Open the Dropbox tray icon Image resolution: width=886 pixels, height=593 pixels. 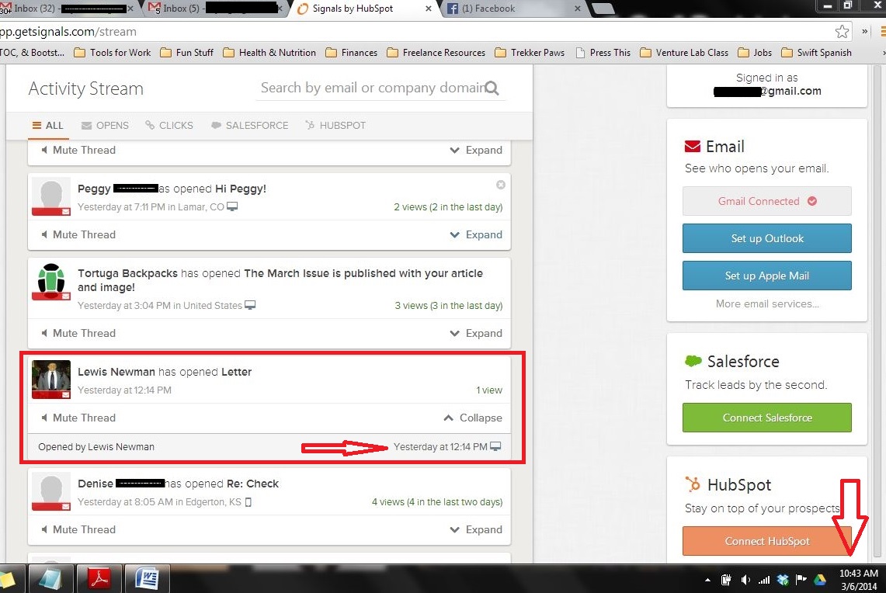(x=783, y=580)
